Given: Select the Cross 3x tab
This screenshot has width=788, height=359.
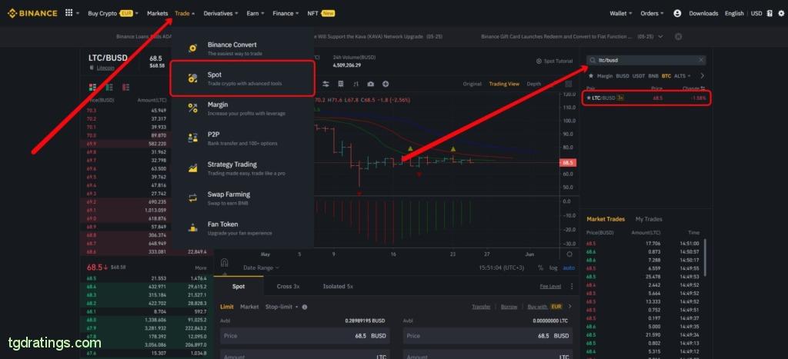Looking at the screenshot, I should (288, 286).
